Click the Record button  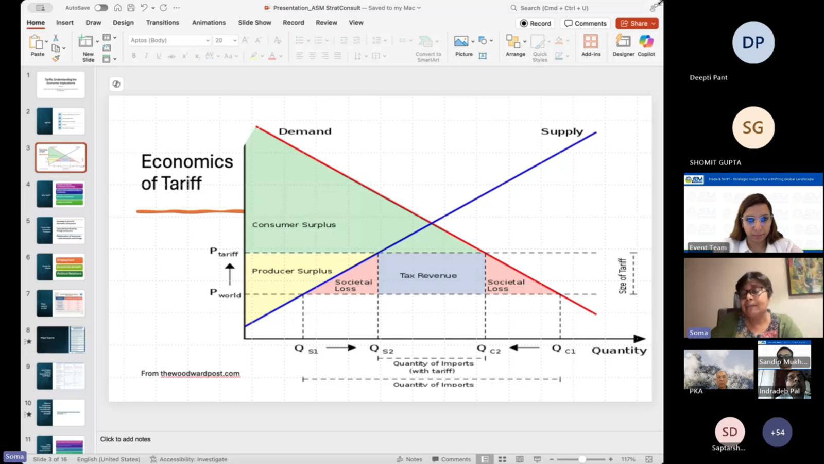(535, 23)
